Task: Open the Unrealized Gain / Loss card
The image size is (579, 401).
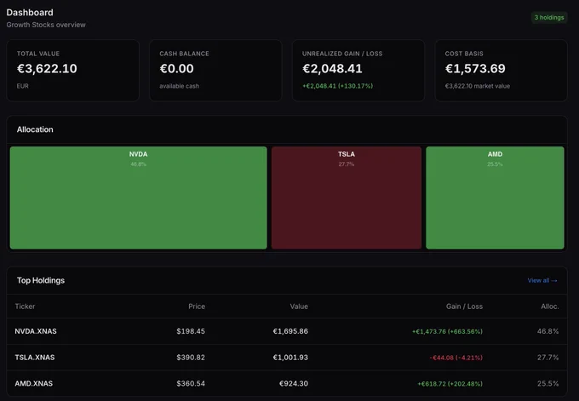Action: pyautogui.click(x=358, y=70)
